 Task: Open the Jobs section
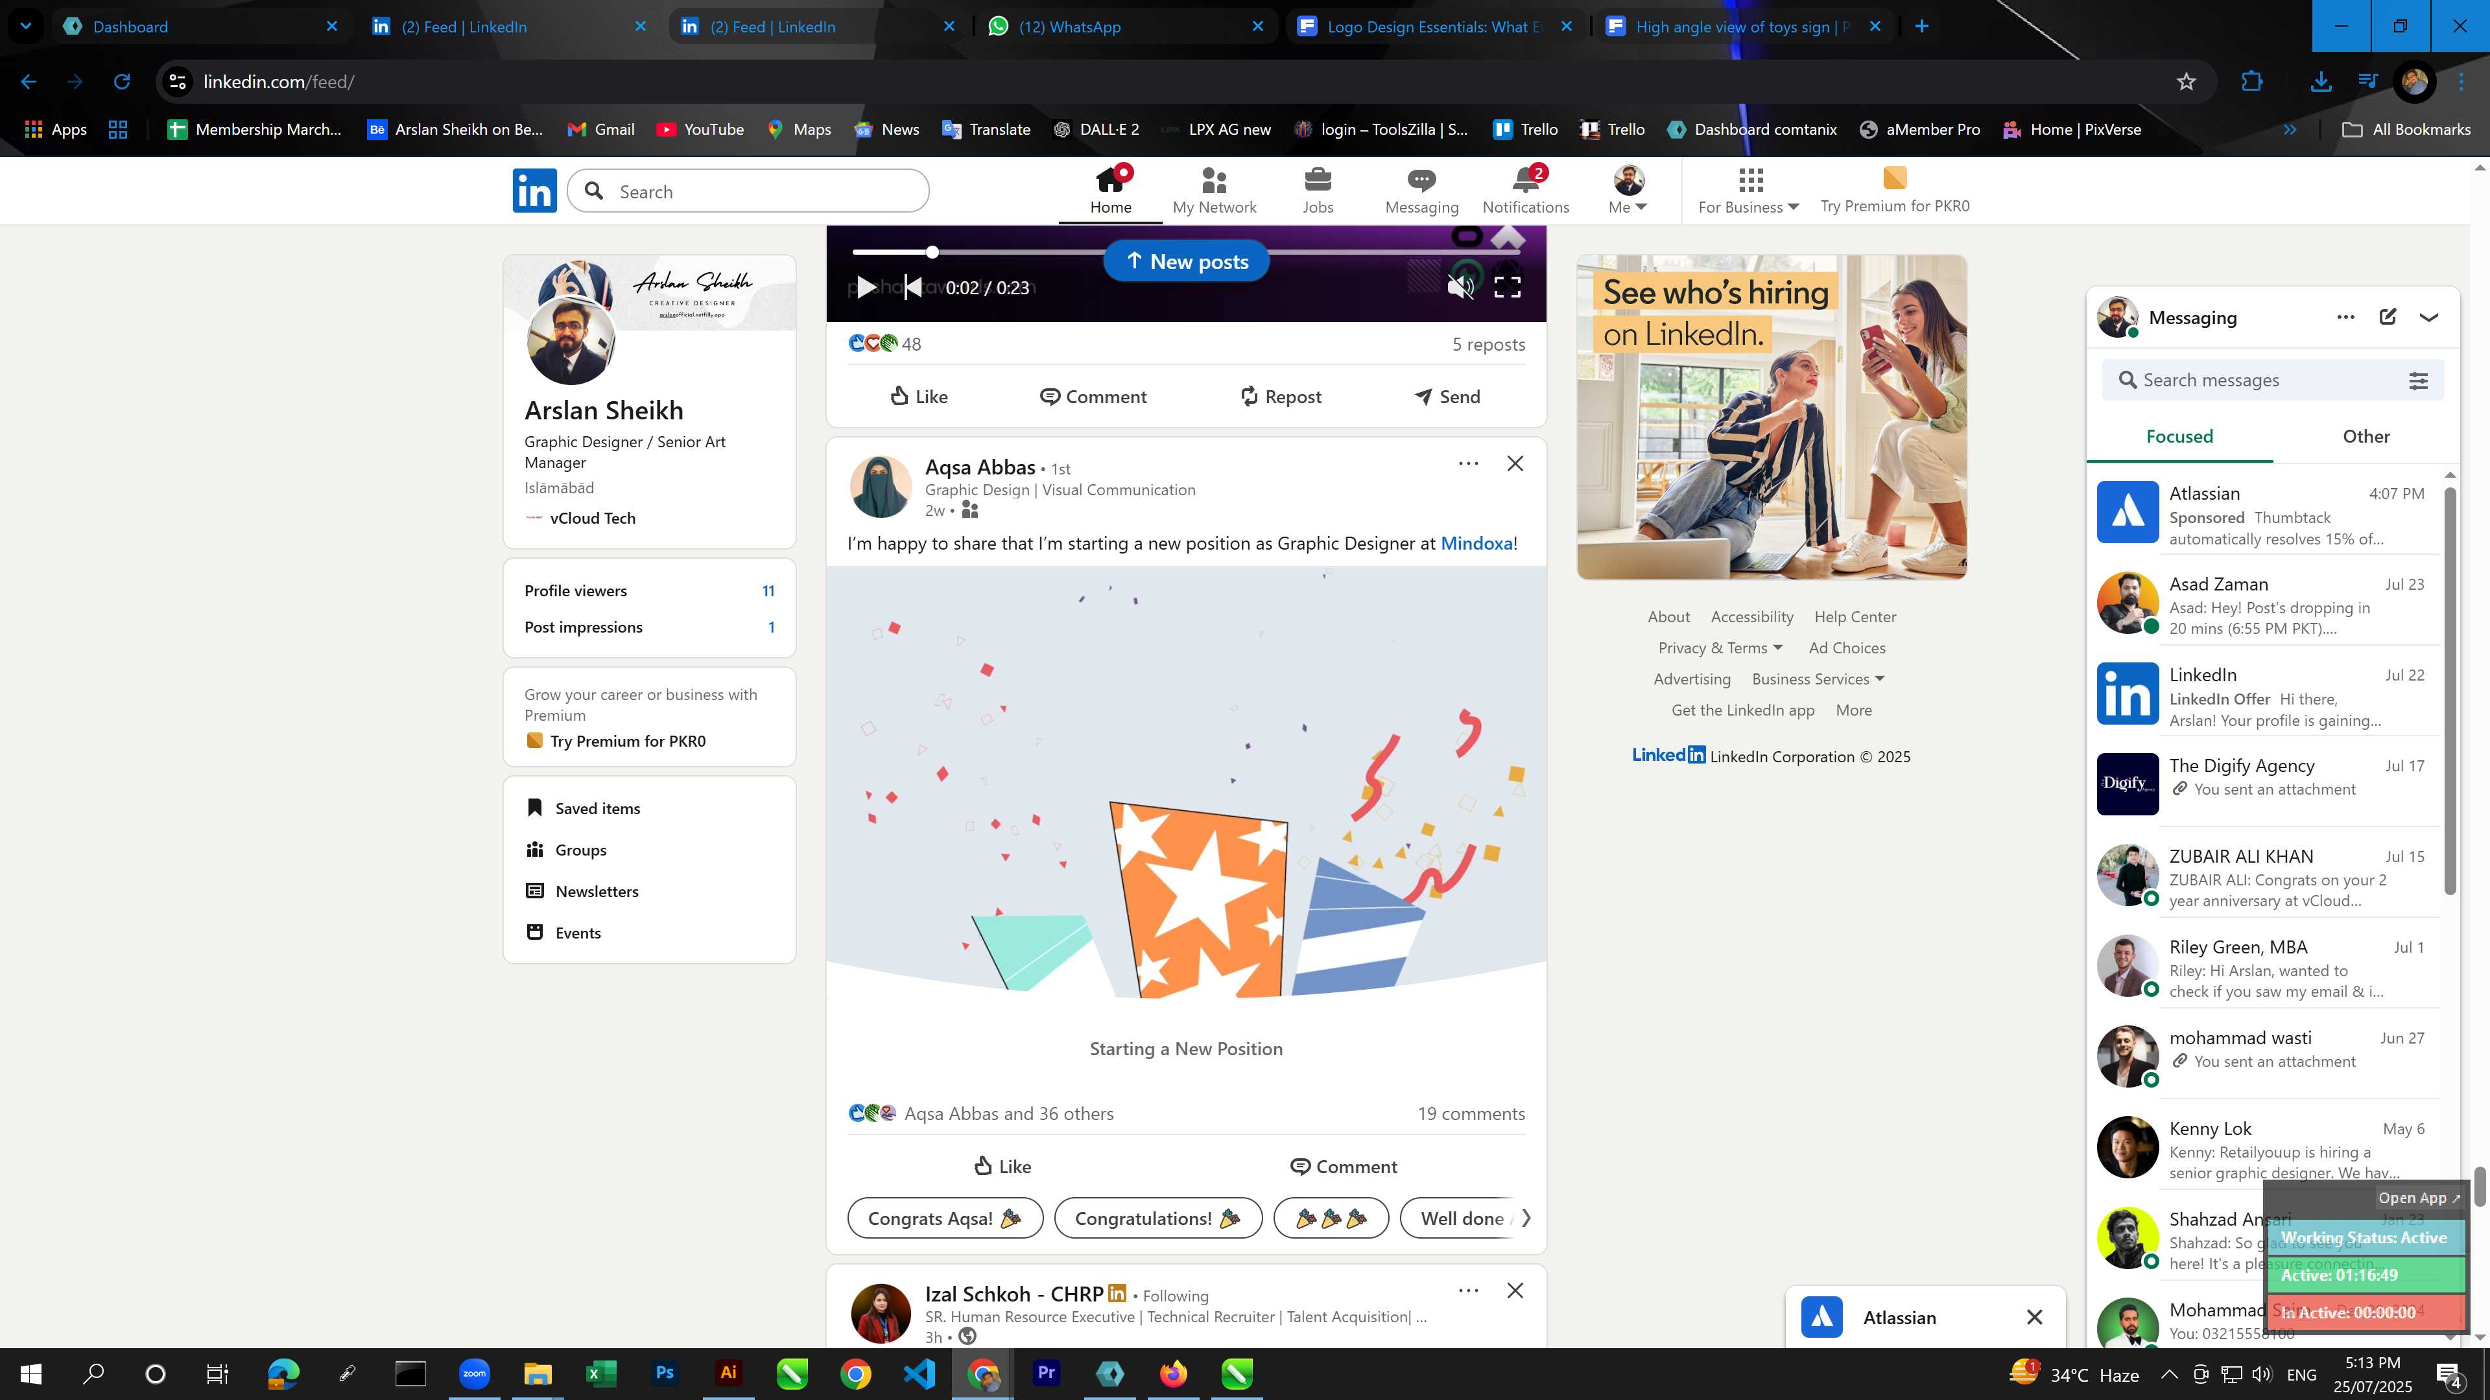[x=1318, y=191]
